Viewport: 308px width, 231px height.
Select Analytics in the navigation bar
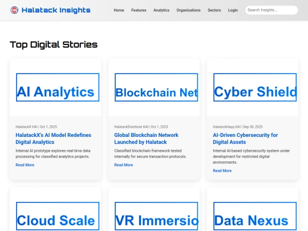coord(161,10)
